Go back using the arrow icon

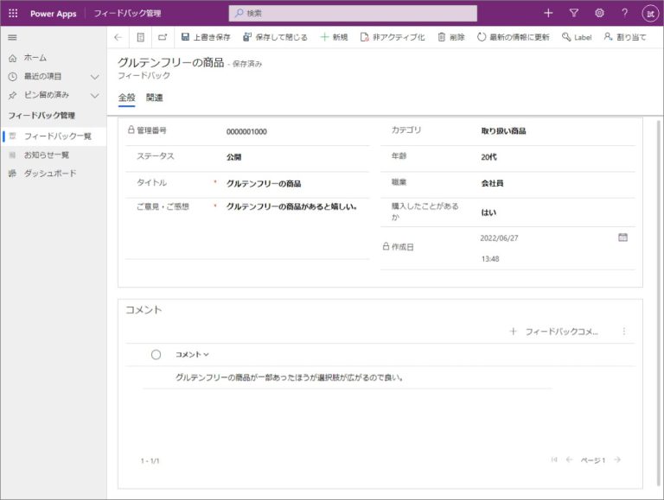[x=118, y=37]
